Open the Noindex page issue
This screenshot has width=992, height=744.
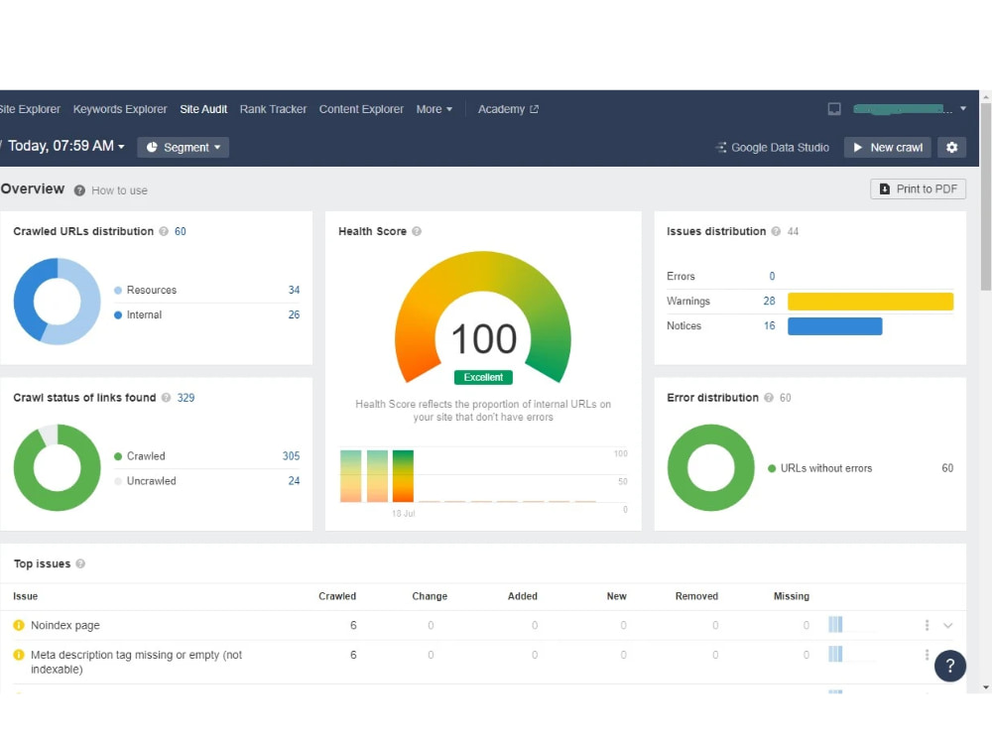65,625
